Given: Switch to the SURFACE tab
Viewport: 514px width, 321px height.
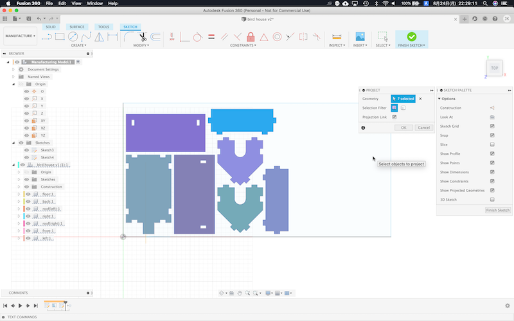Looking at the screenshot, I should tap(76, 27).
